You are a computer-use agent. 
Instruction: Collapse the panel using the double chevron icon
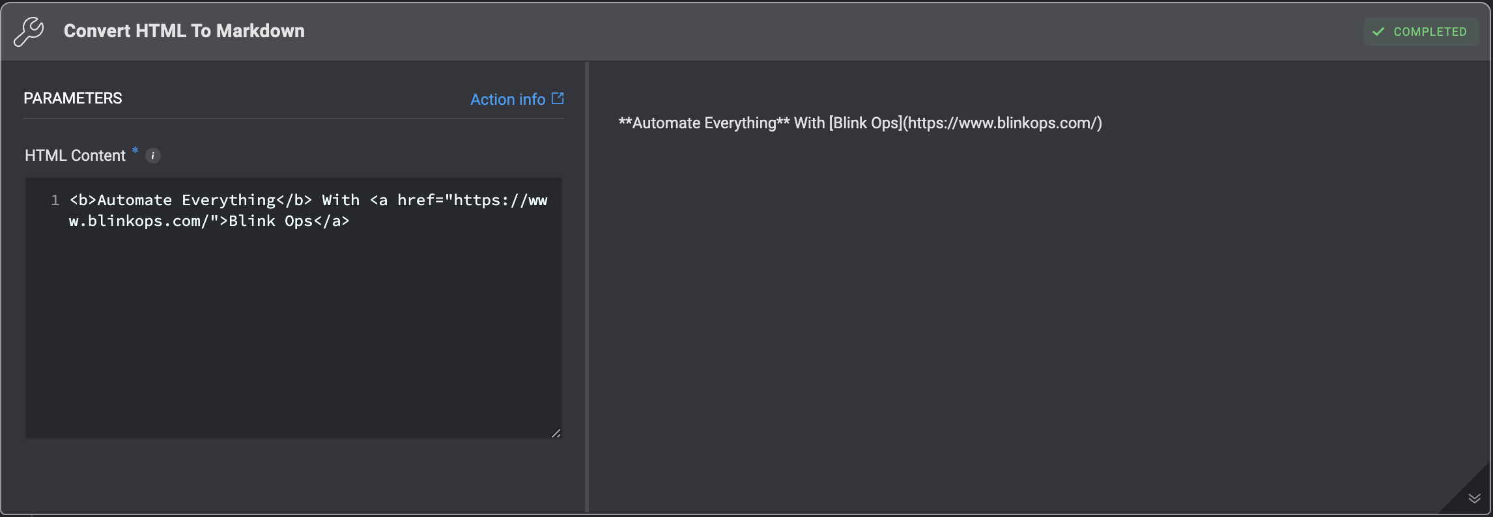(1474, 499)
